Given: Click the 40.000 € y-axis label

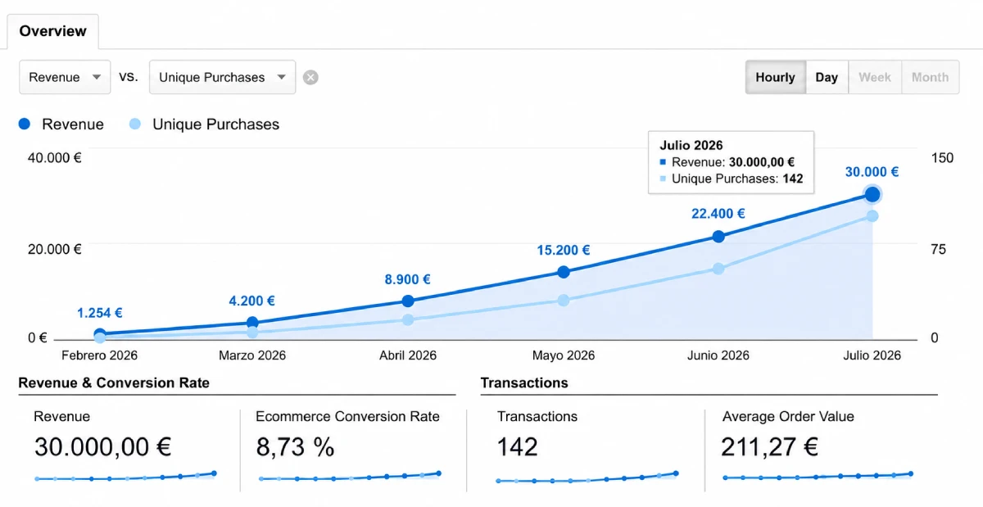Looking at the screenshot, I should pos(55,158).
